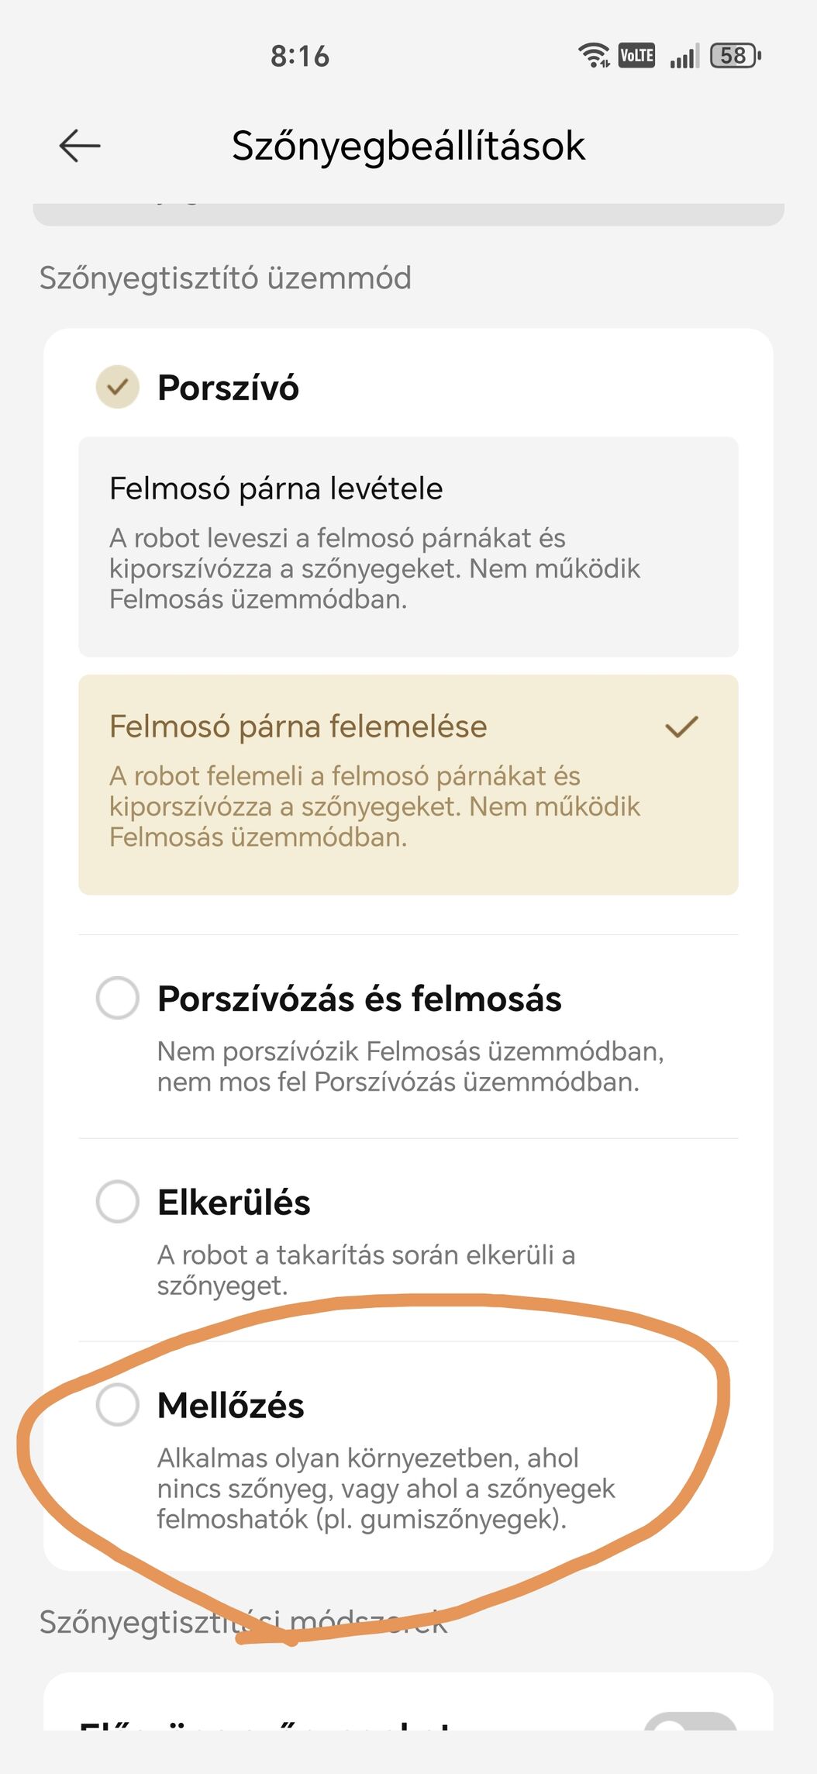This screenshot has width=817, height=1774.
Task: Tap the checkmark on Felmosó párna felemelése
Action: tap(681, 727)
